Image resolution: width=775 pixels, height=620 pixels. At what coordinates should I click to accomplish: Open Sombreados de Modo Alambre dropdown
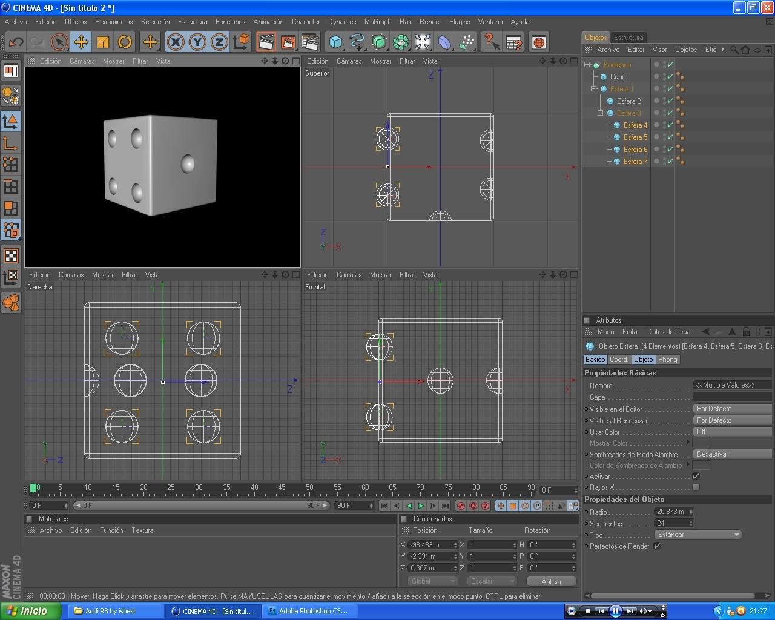tap(732, 454)
